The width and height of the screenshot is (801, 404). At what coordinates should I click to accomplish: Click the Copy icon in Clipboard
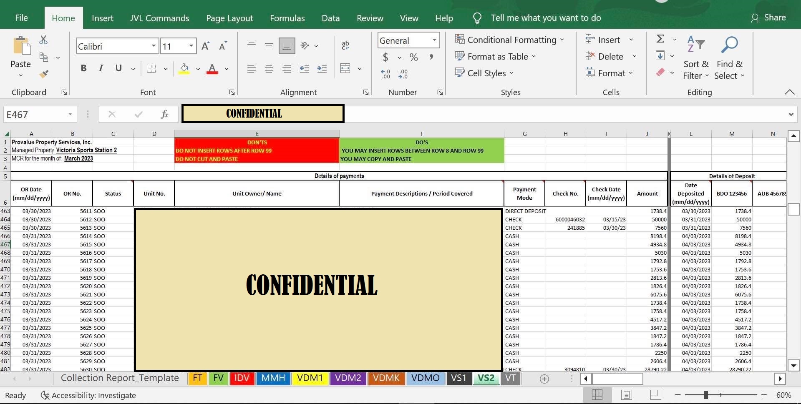tap(44, 57)
